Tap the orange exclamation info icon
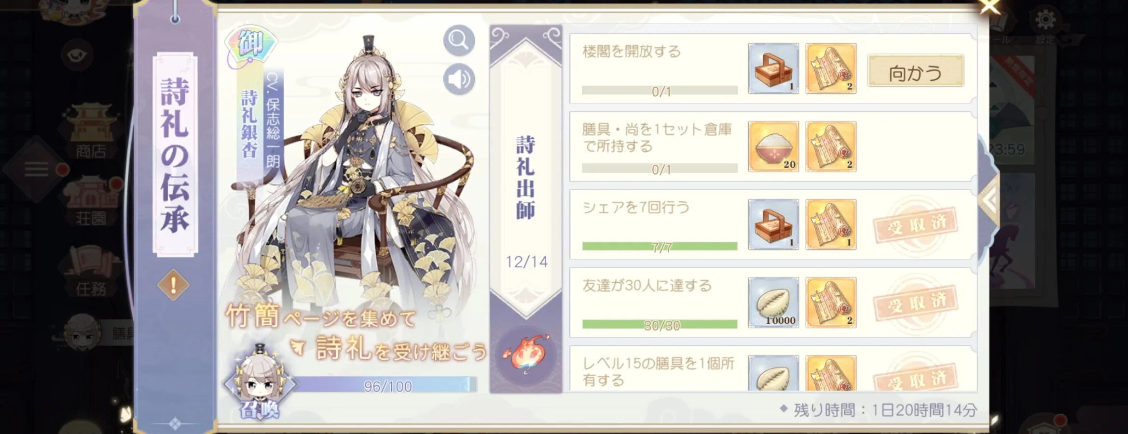The width and height of the screenshot is (1128, 434). pyautogui.click(x=173, y=285)
